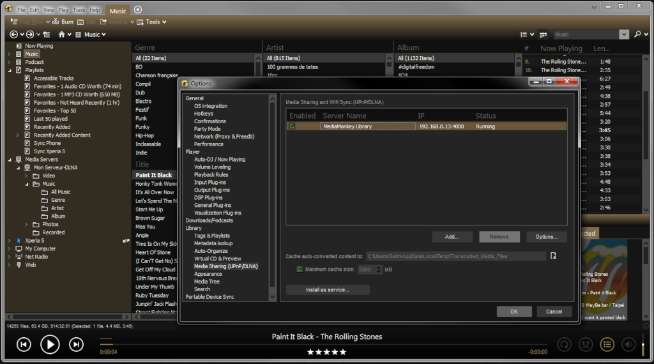654x364 pixels.
Task: Click the album art thumbnail
Action: tap(604, 279)
